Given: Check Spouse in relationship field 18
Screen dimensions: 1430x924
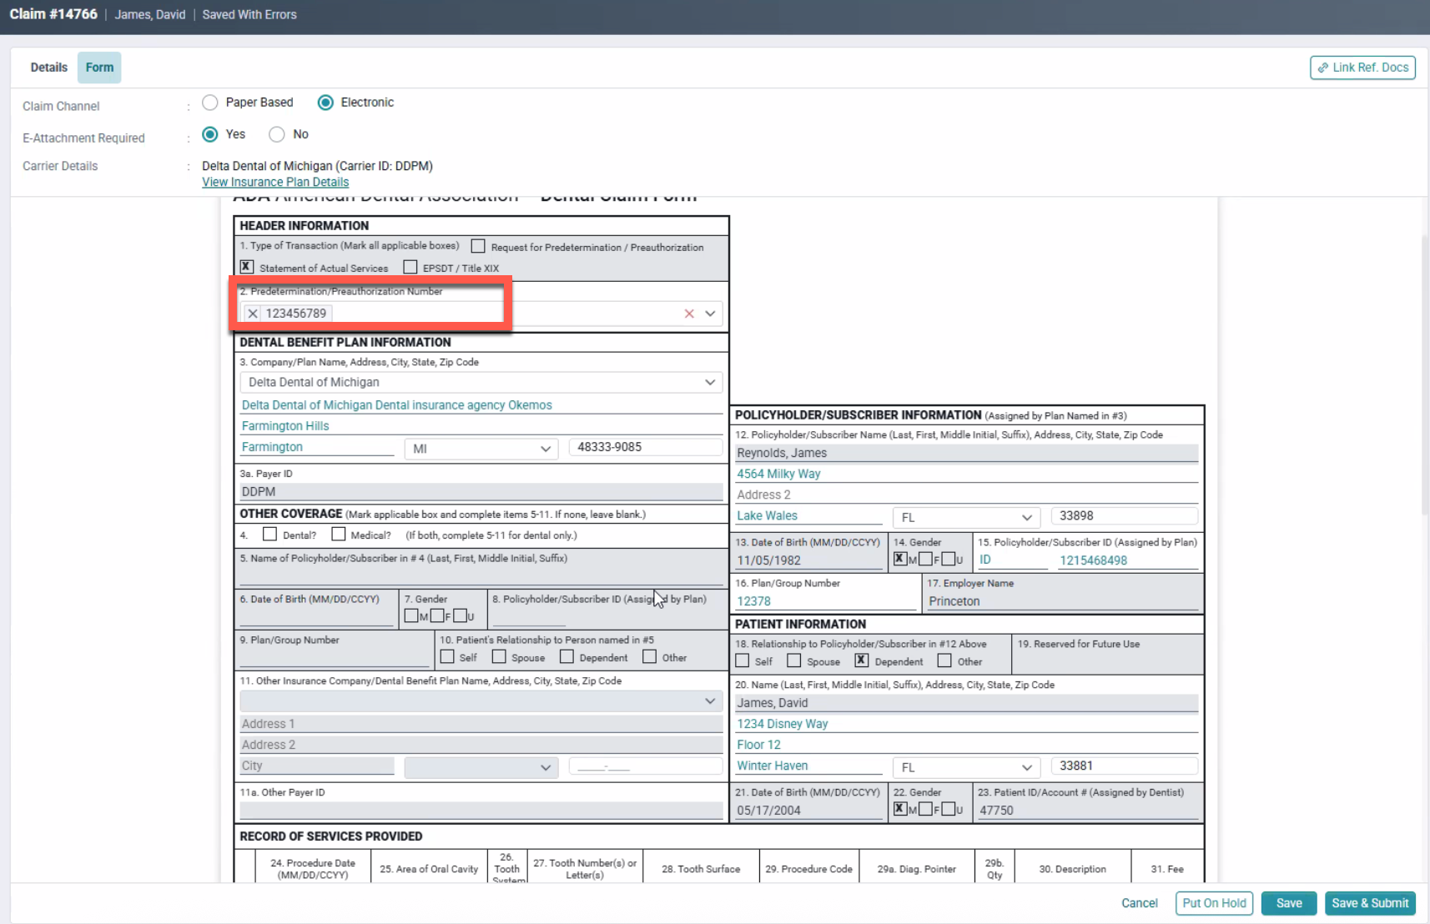Looking at the screenshot, I should 794,660.
